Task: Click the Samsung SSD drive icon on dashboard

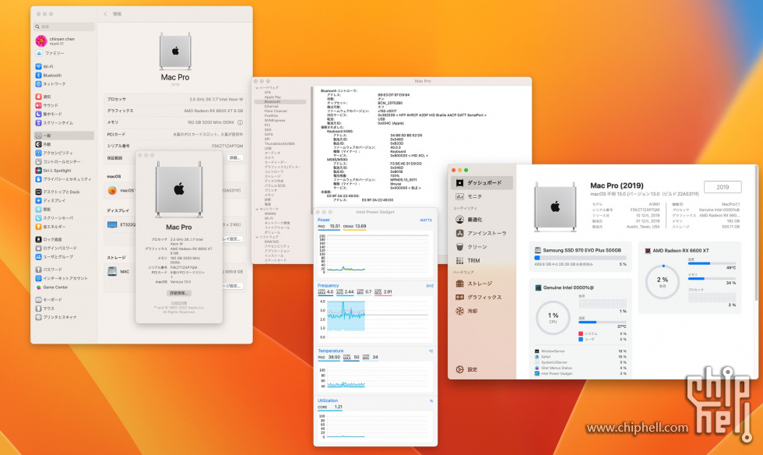Action: (x=538, y=250)
